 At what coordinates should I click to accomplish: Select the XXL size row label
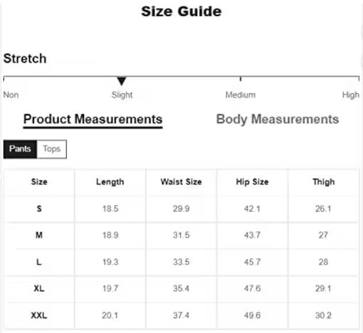pyautogui.click(x=39, y=316)
